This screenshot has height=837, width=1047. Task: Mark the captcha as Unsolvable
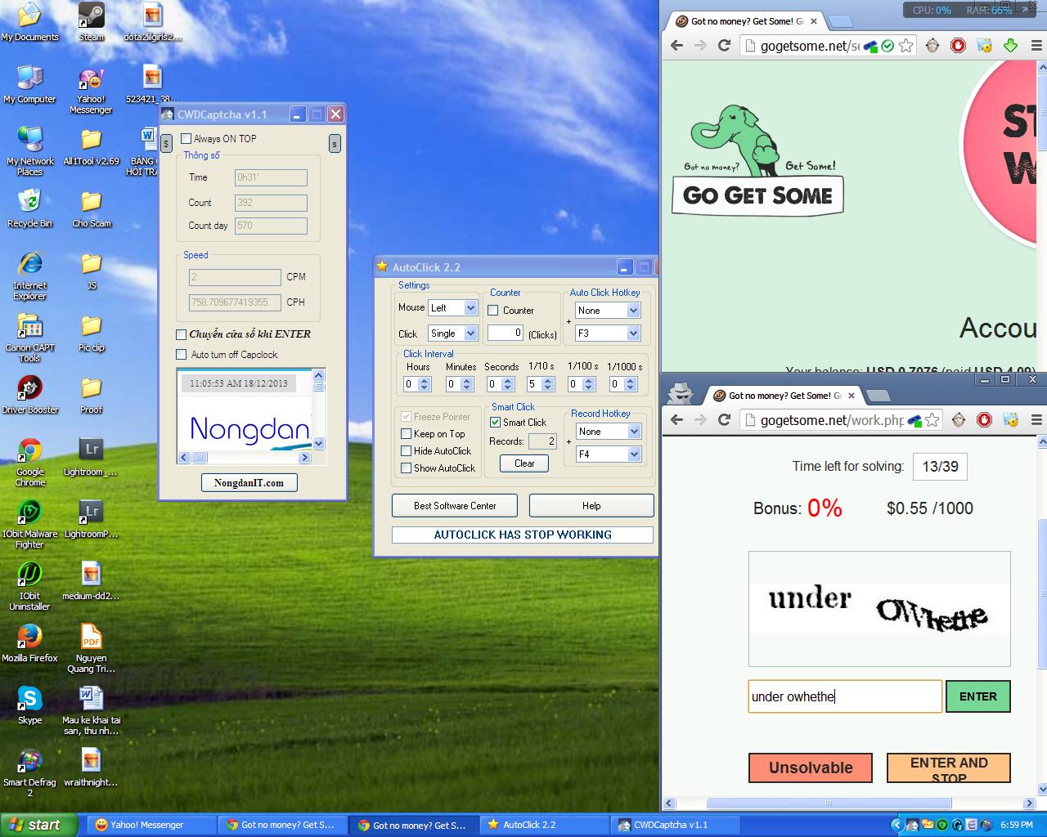point(811,768)
